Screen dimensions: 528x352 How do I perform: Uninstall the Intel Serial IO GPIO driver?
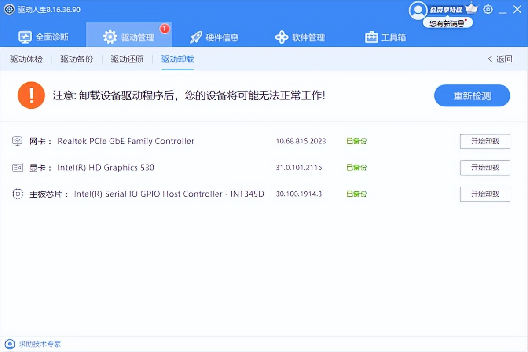484,194
